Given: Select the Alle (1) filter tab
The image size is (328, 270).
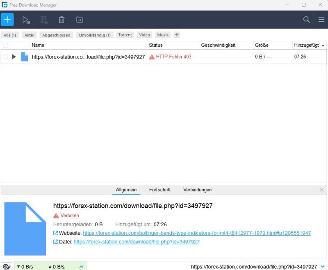Looking at the screenshot, I should (10, 35).
